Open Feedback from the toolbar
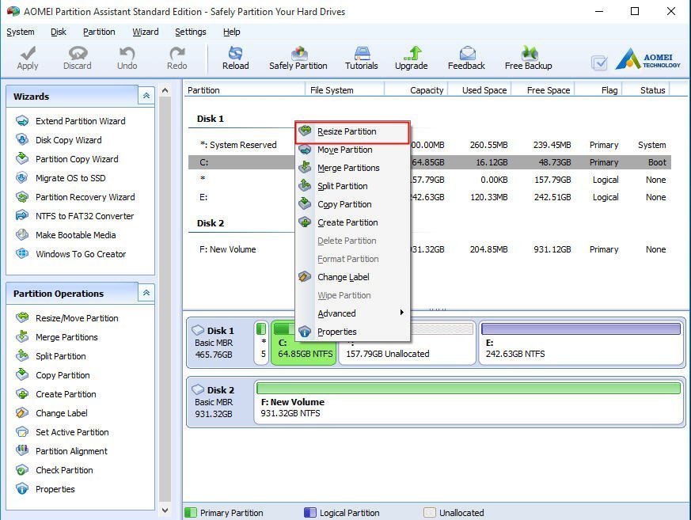 (466, 58)
